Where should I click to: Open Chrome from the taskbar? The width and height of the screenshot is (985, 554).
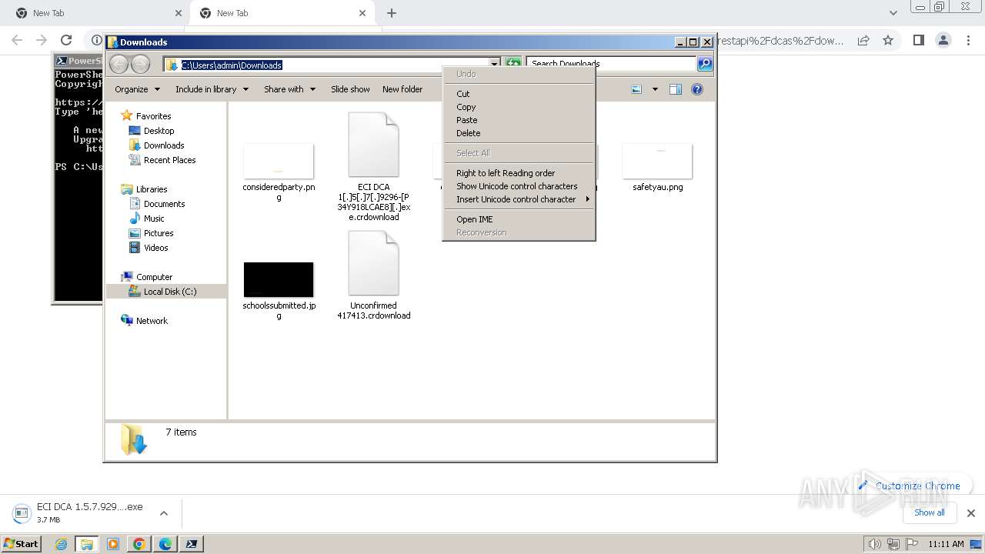(139, 544)
